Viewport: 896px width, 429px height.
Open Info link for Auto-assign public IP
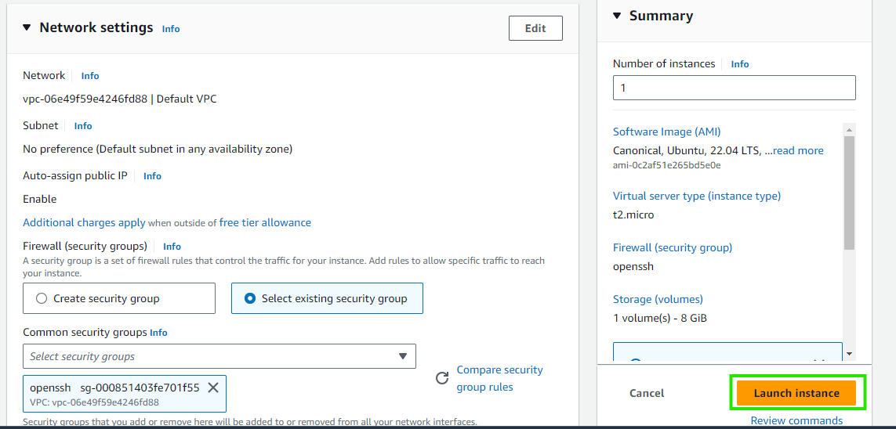153,176
